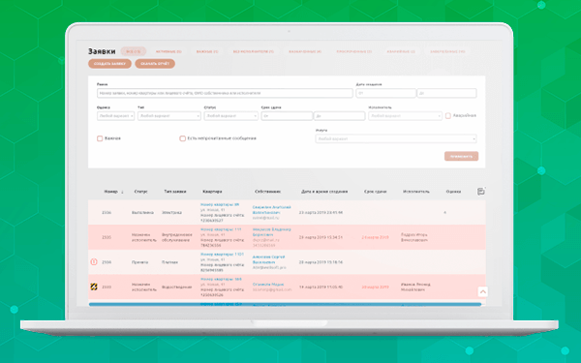The height and width of the screenshot is (363, 581).
Task: Click the blue horizontal scrollbar under the table
Action: (285, 305)
